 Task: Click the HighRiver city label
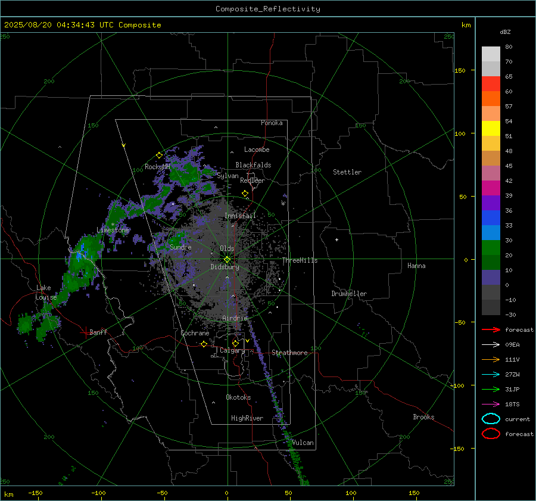click(x=247, y=418)
